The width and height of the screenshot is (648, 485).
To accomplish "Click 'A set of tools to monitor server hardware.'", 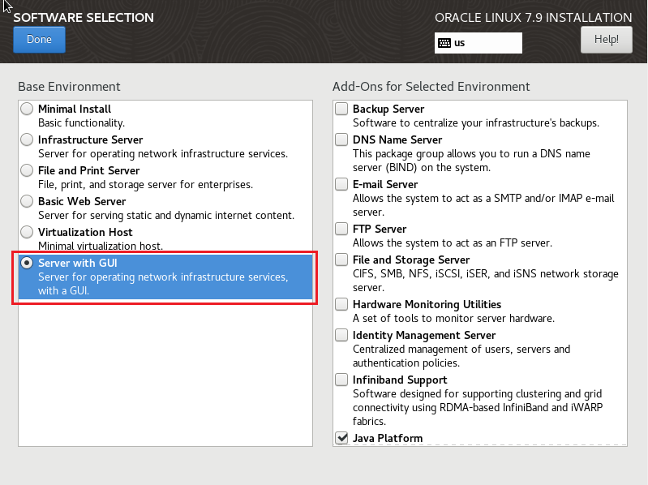I will click(x=454, y=319).
